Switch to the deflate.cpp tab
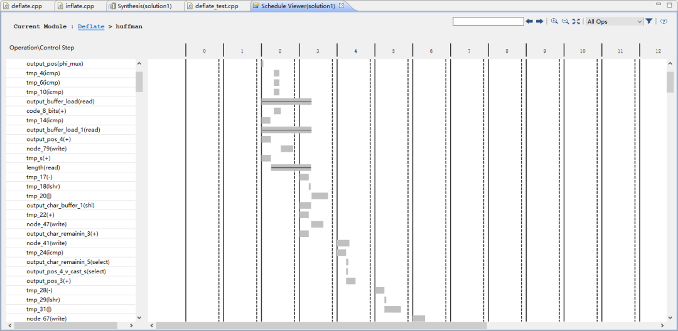Viewport: 678px width, 331px height. coord(26,6)
